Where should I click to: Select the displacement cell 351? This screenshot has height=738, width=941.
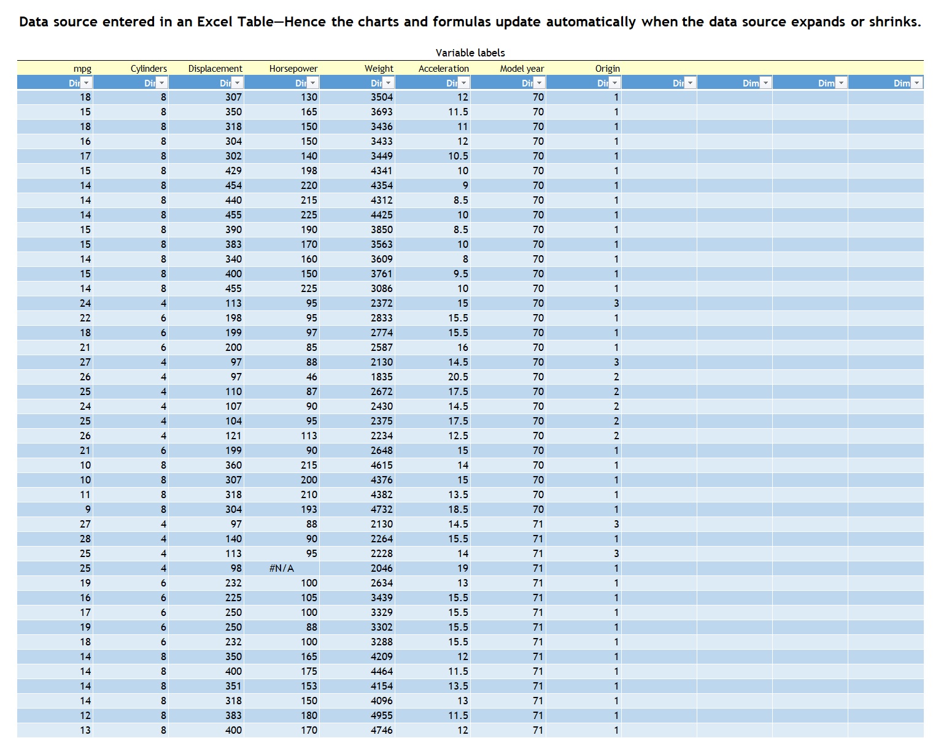206,686
